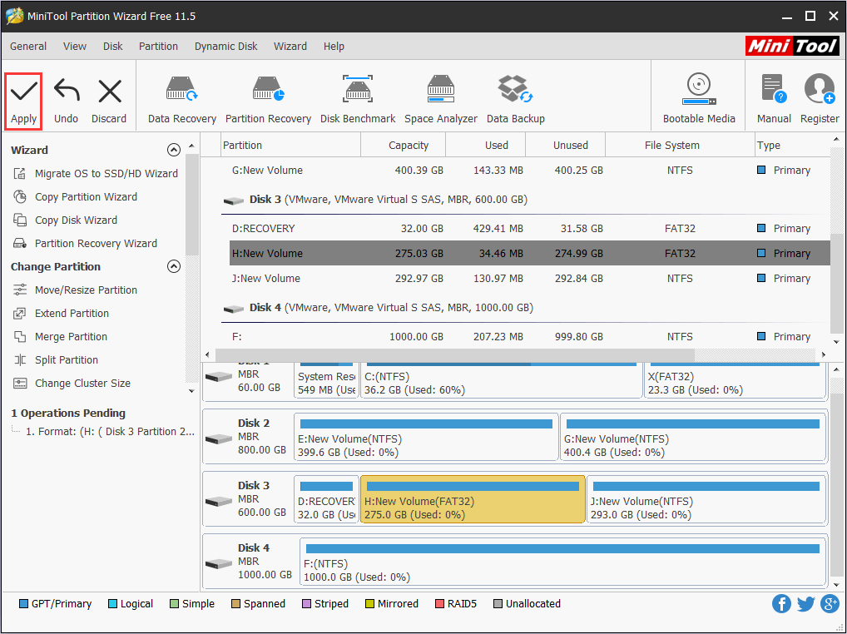Open Space Analyzer tool
Screen dimensions: 847x634
(x=441, y=100)
